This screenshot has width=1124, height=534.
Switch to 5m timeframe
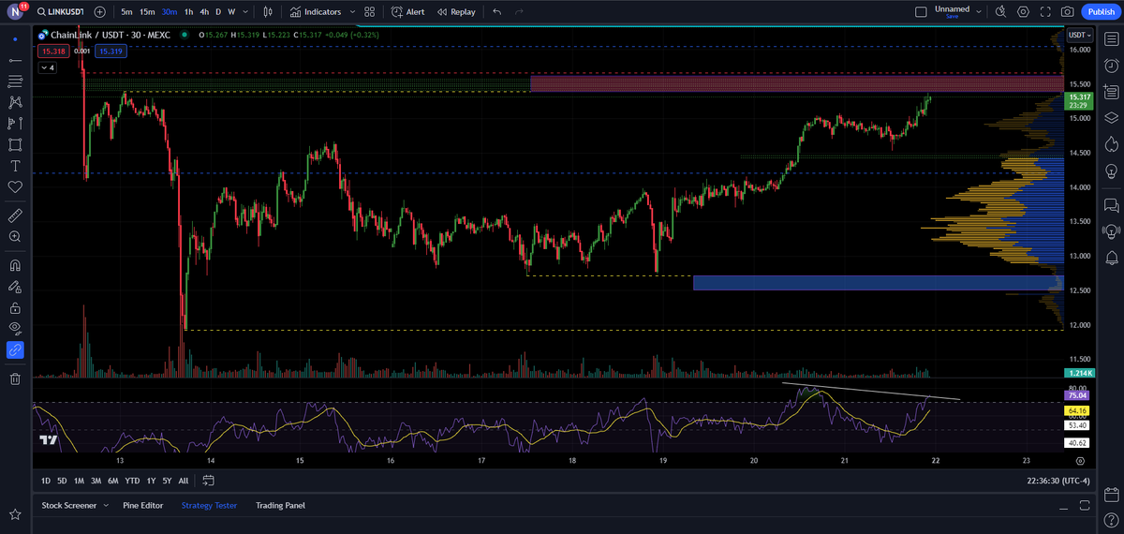click(126, 12)
